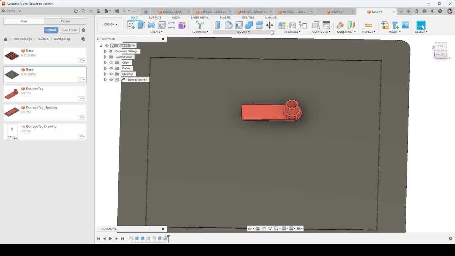
Task: Click the New Folder button
Action: [x=69, y=30]
